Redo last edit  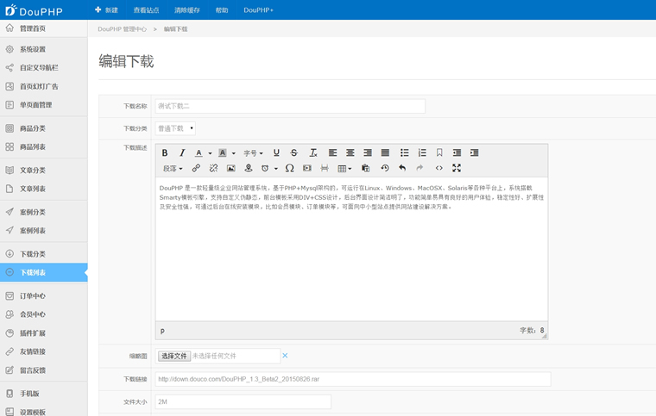pos(419,168)
